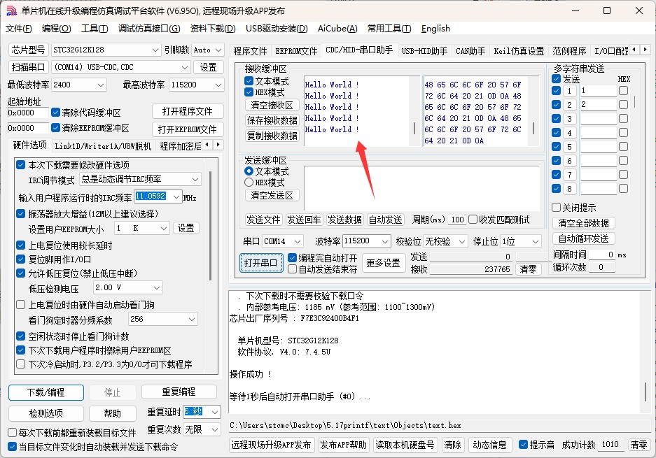Click the 扫描串口 button
This screenshot has height=458, width=656.
click(29, 67)
